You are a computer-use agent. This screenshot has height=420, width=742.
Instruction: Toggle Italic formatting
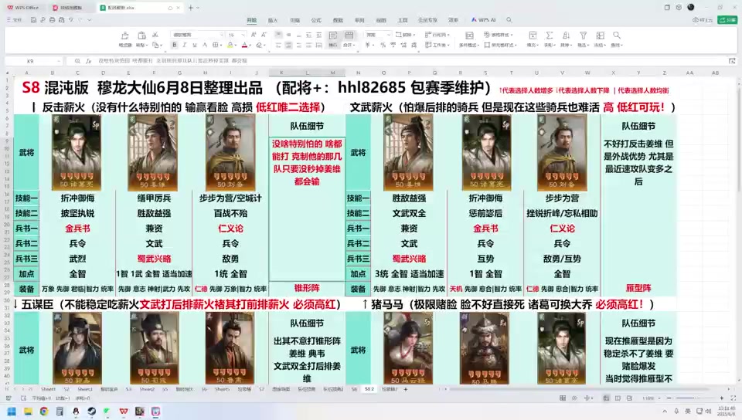tap(185, 45)
